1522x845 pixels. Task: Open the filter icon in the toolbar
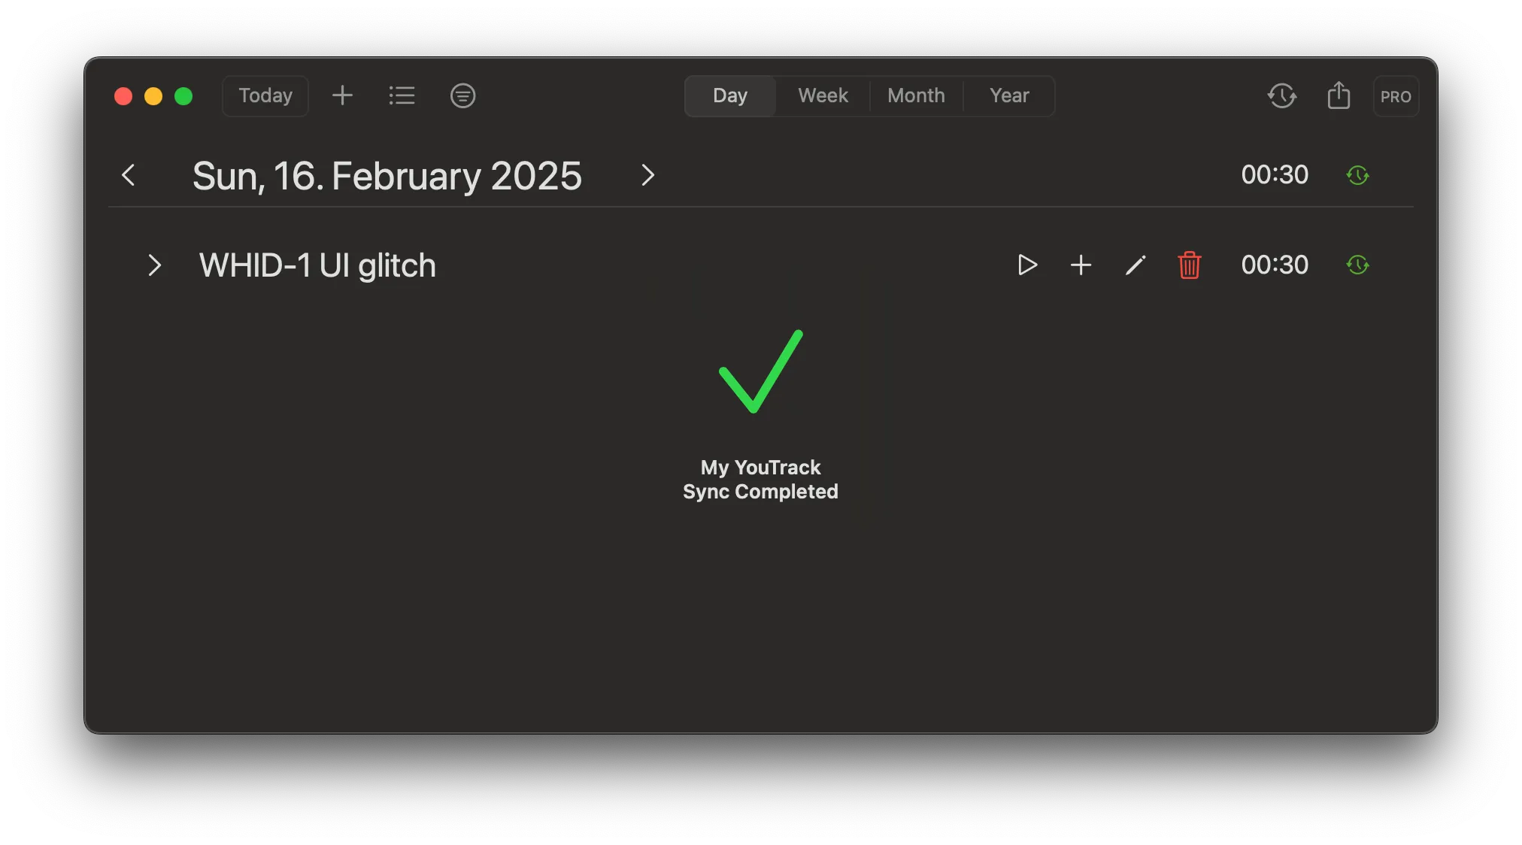[462, 95]
